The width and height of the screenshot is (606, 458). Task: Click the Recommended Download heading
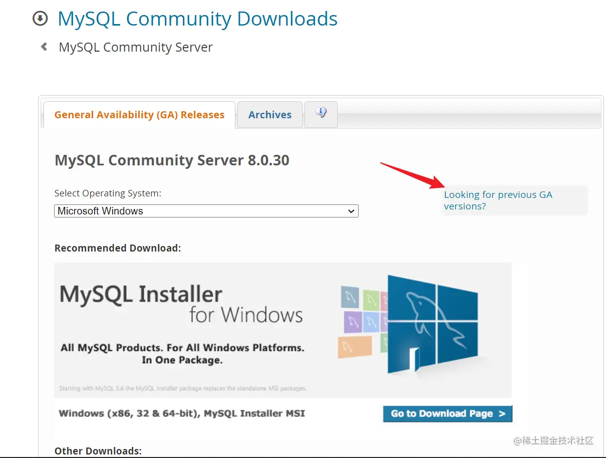117,248
